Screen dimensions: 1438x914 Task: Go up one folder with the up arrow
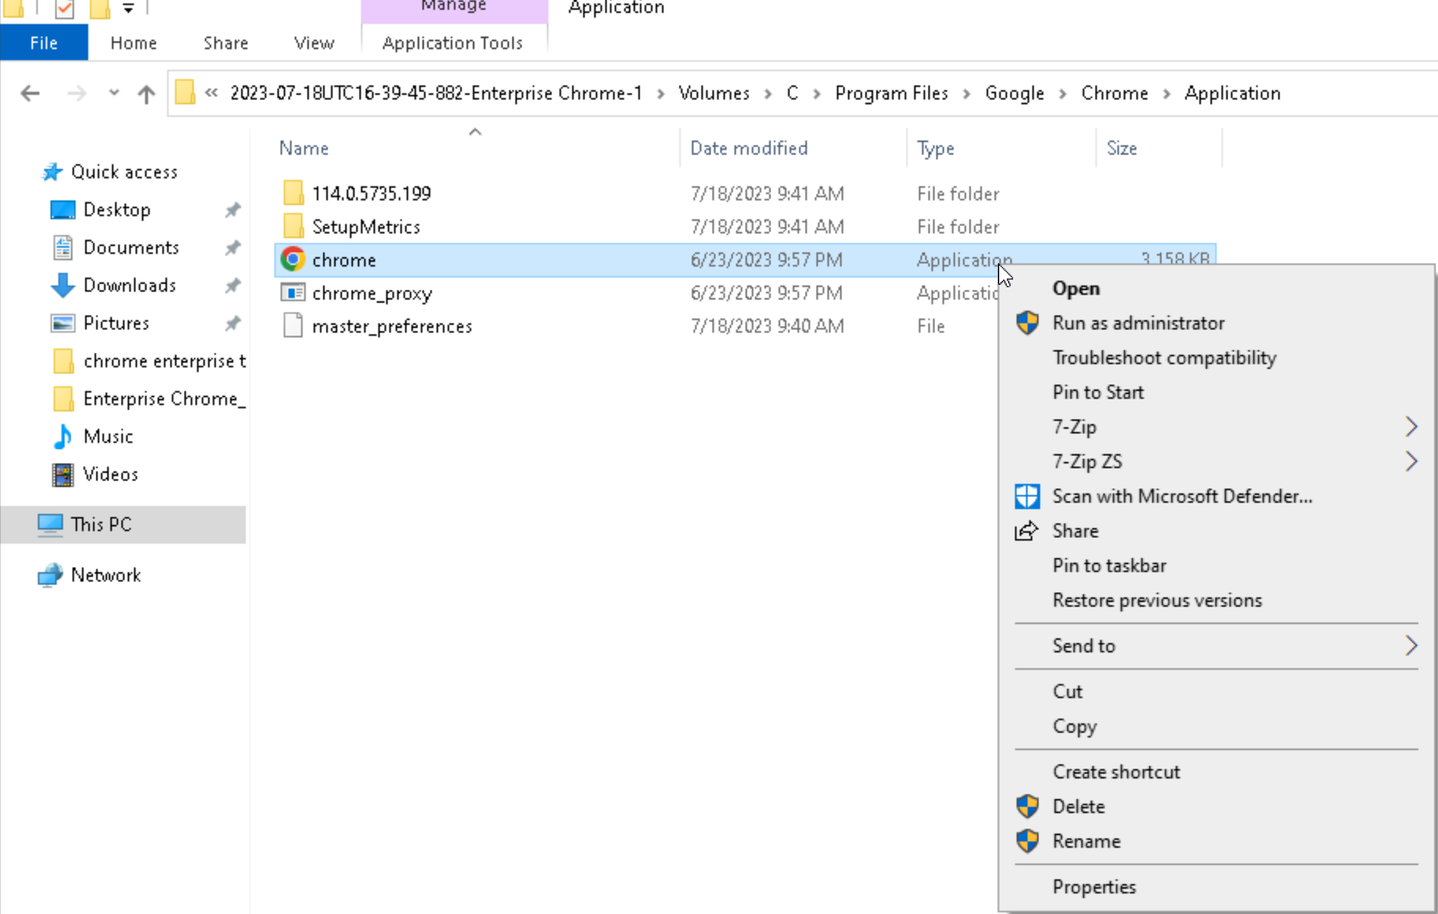coord(146,94)
